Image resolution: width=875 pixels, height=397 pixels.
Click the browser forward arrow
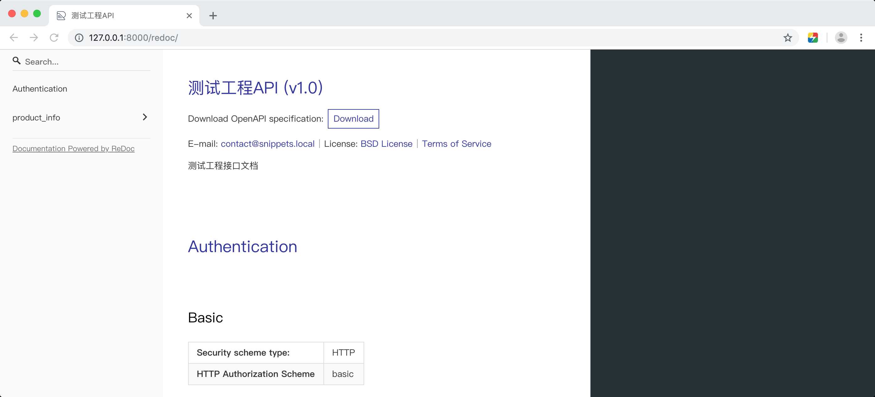coord(34,37)
